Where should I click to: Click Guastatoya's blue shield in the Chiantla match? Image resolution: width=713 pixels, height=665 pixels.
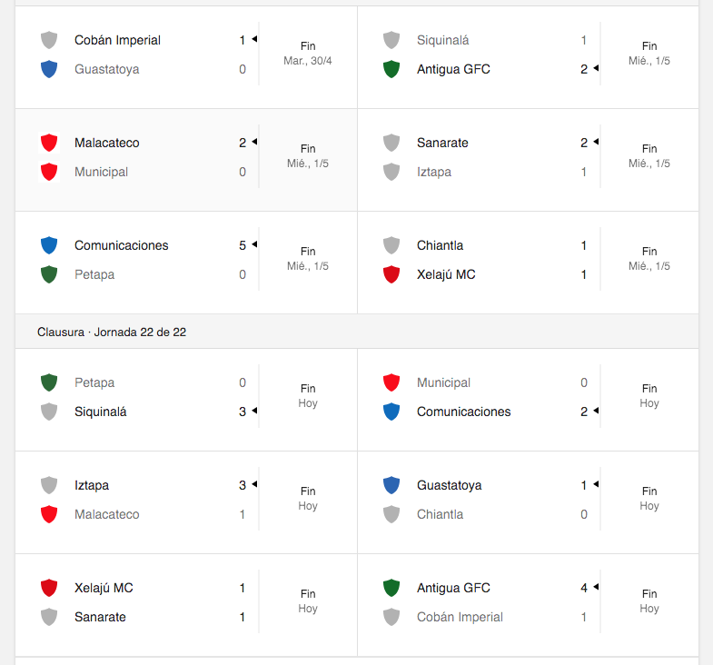391,485
